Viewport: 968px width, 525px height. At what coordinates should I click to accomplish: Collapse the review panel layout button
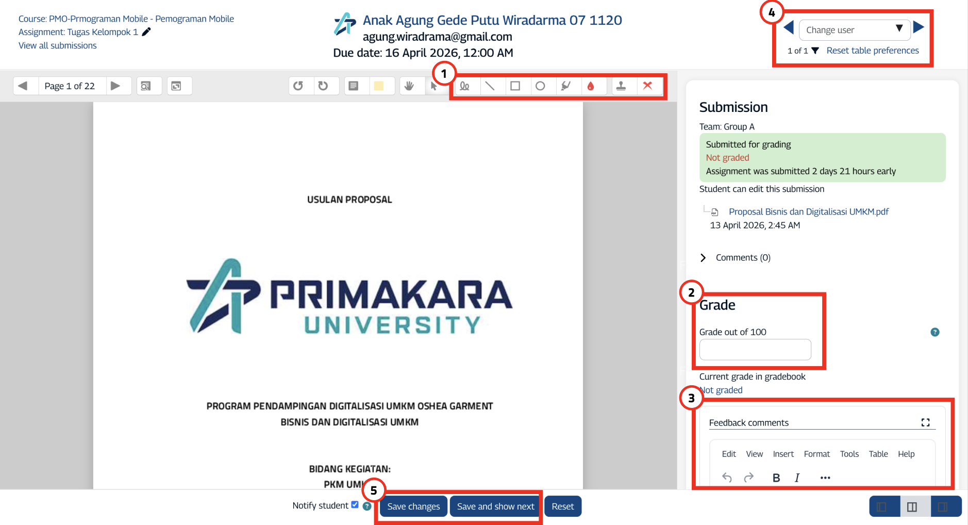tap(882, 507)
